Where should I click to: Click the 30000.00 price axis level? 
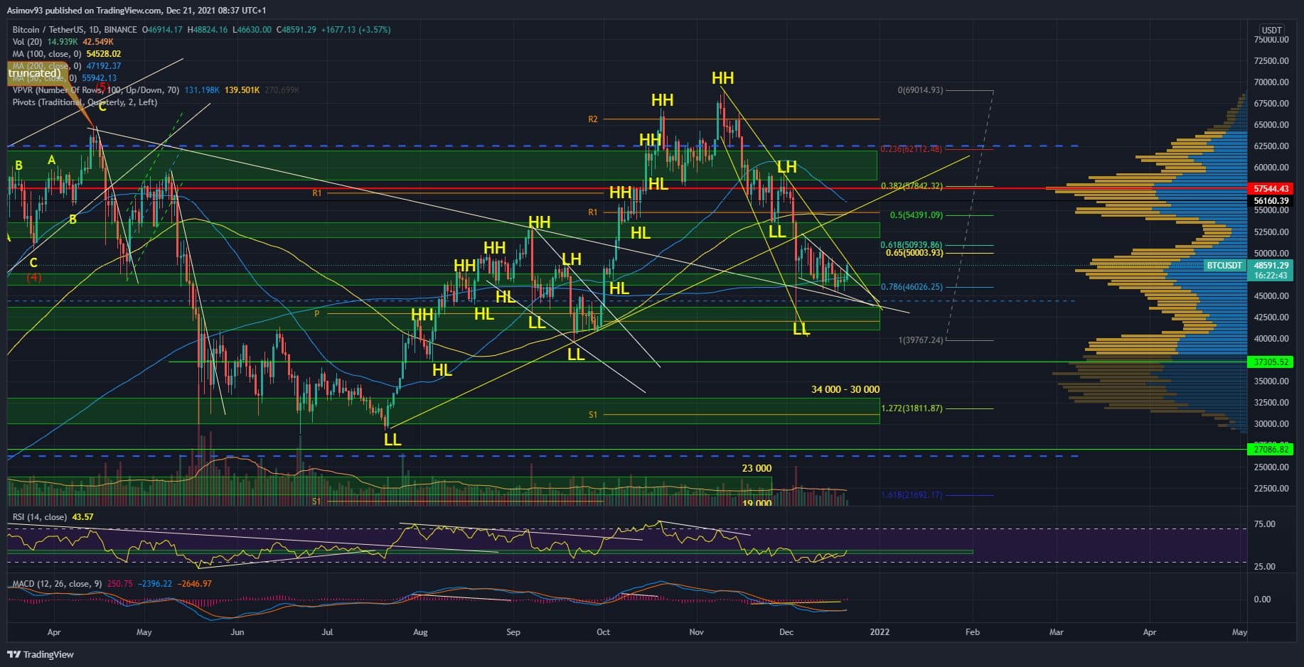pos(1271,424)
